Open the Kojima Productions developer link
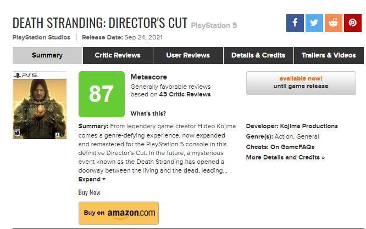 [x=309, y=126]
